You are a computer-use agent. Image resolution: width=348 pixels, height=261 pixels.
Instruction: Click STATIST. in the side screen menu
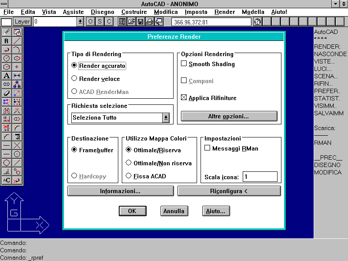click(x=327, y=99)
